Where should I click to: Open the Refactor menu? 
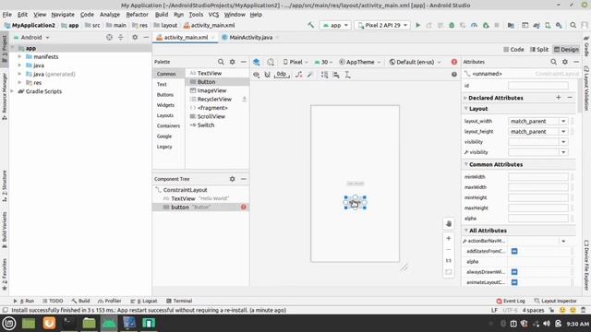[x=138, y=15]
